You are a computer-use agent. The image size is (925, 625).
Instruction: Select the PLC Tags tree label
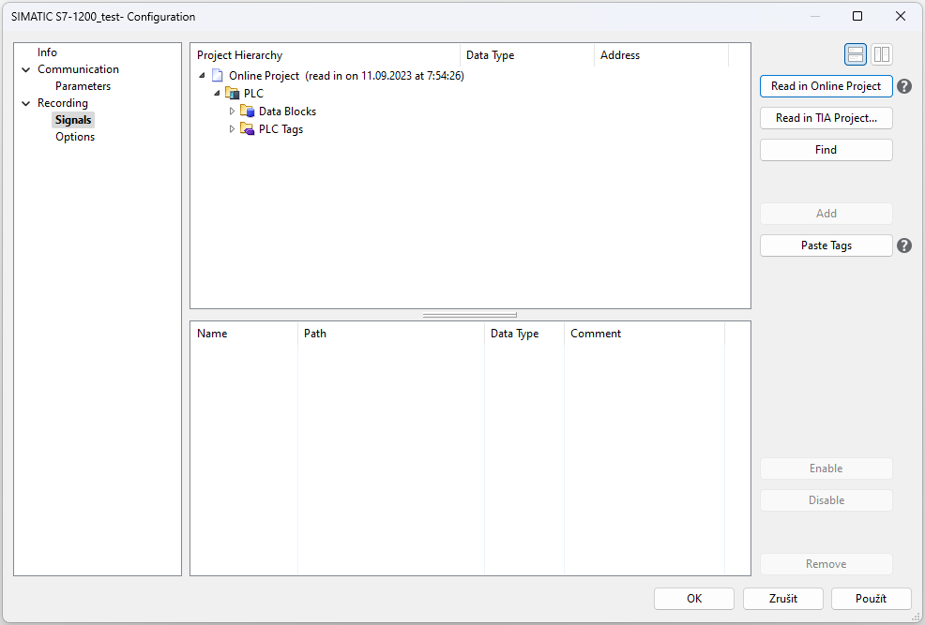(281, 129)
